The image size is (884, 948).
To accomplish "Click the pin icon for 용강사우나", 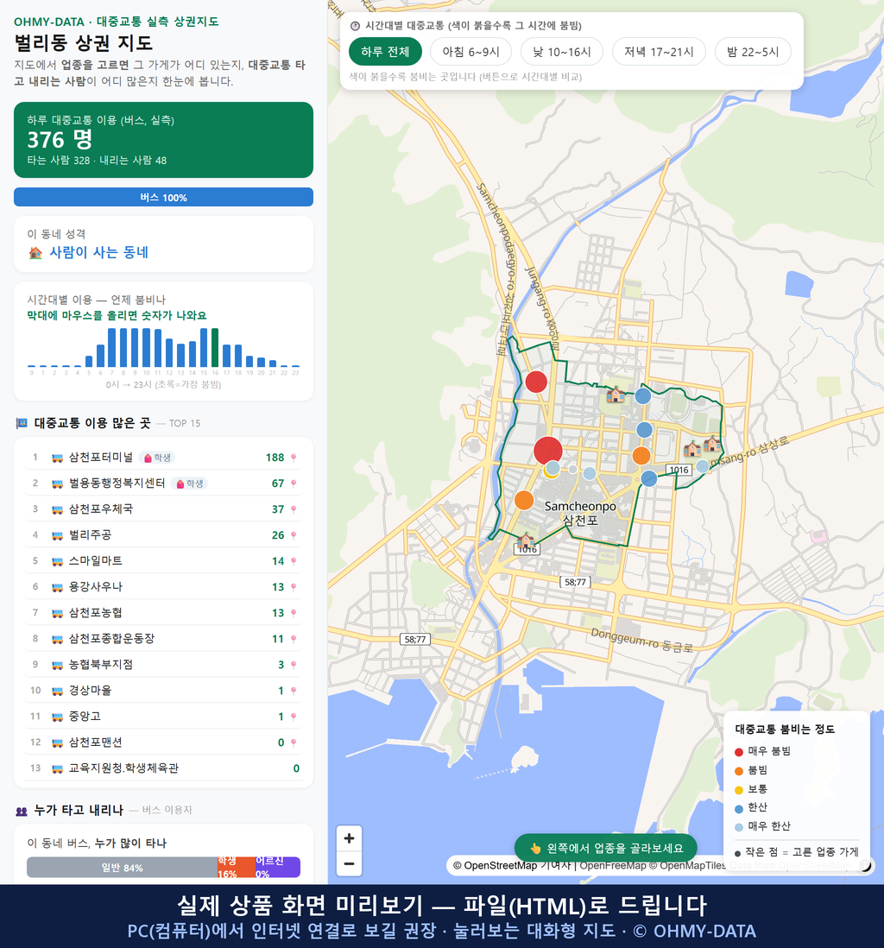I will point(294,587).
